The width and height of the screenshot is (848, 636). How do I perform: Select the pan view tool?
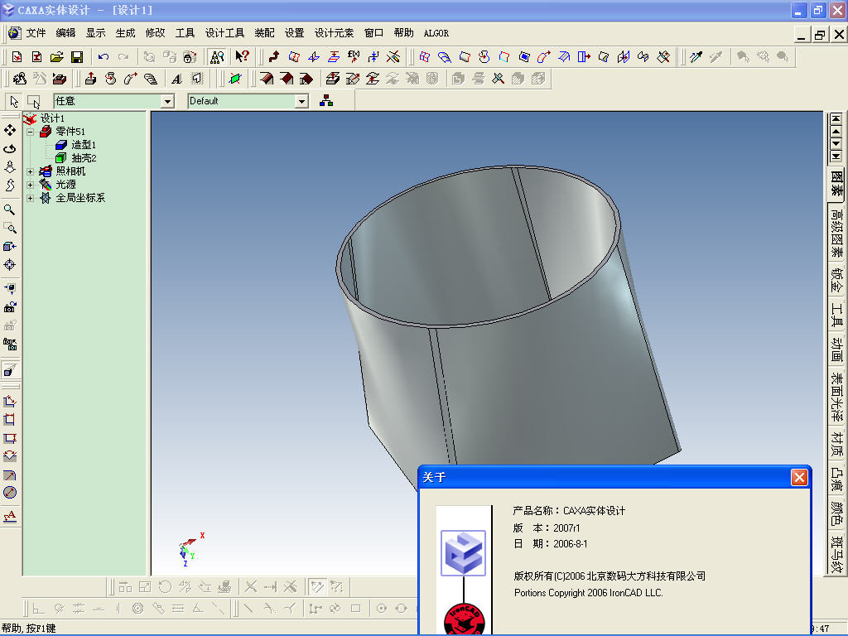point(10,131)
